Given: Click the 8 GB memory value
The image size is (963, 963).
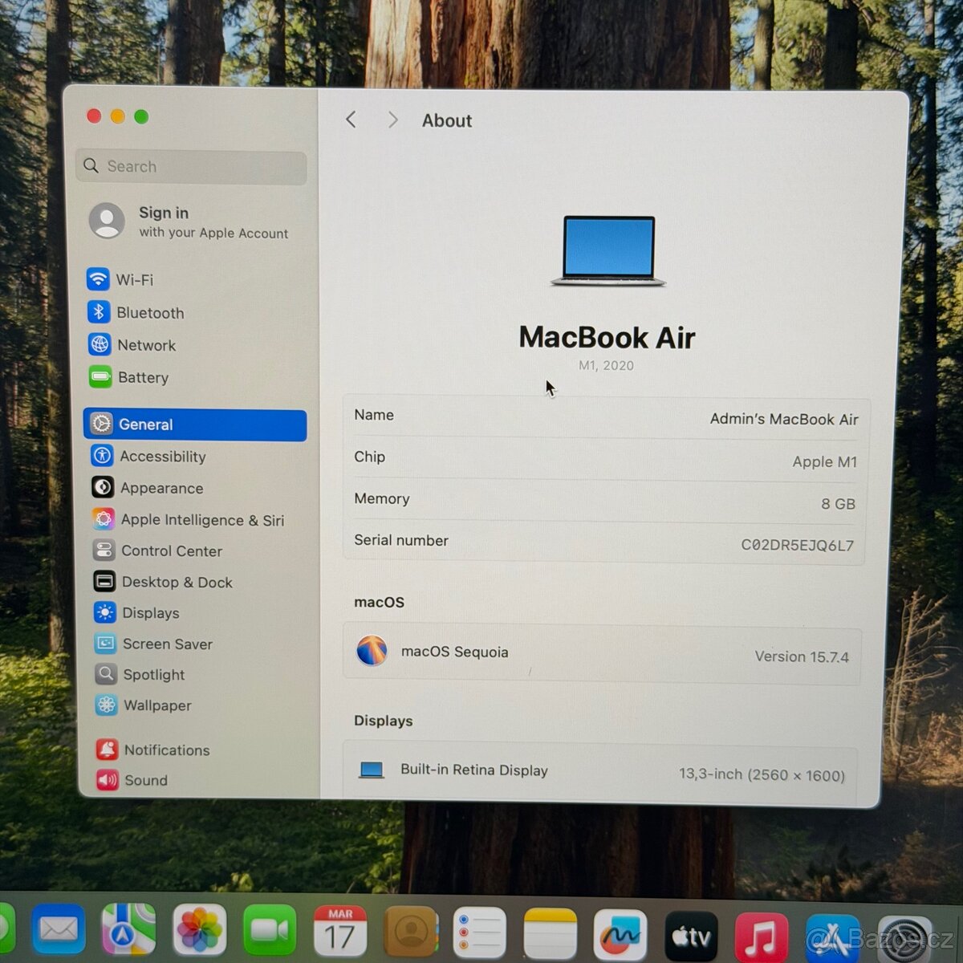Looking at the screenshot, I should [838, 504].
